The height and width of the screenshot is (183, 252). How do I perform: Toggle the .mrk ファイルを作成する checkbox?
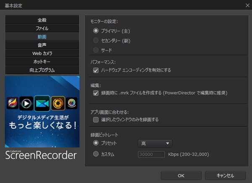coord(96,93)
